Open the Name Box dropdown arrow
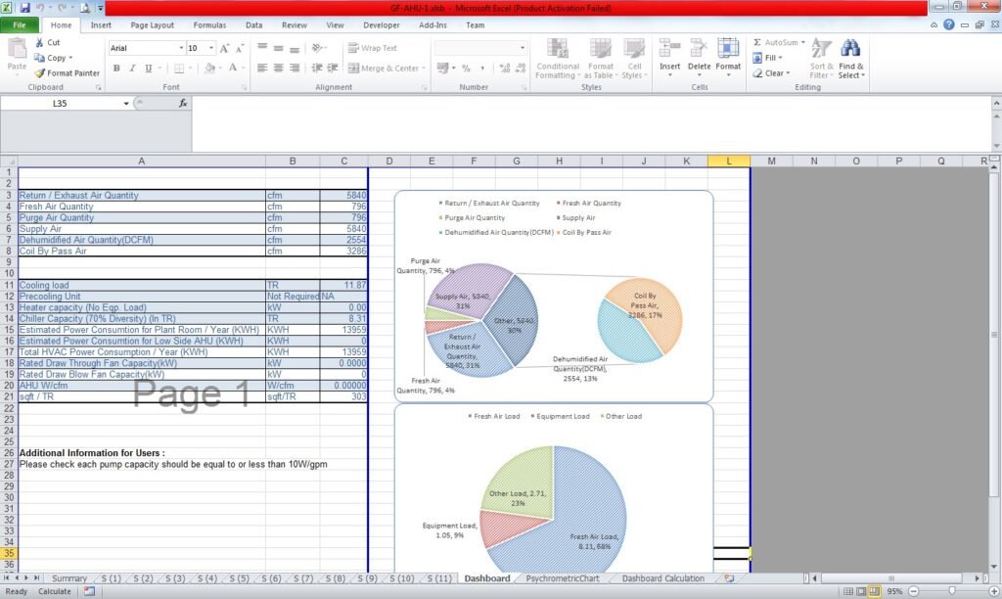 pyautogui.click(x=126, y=103)
